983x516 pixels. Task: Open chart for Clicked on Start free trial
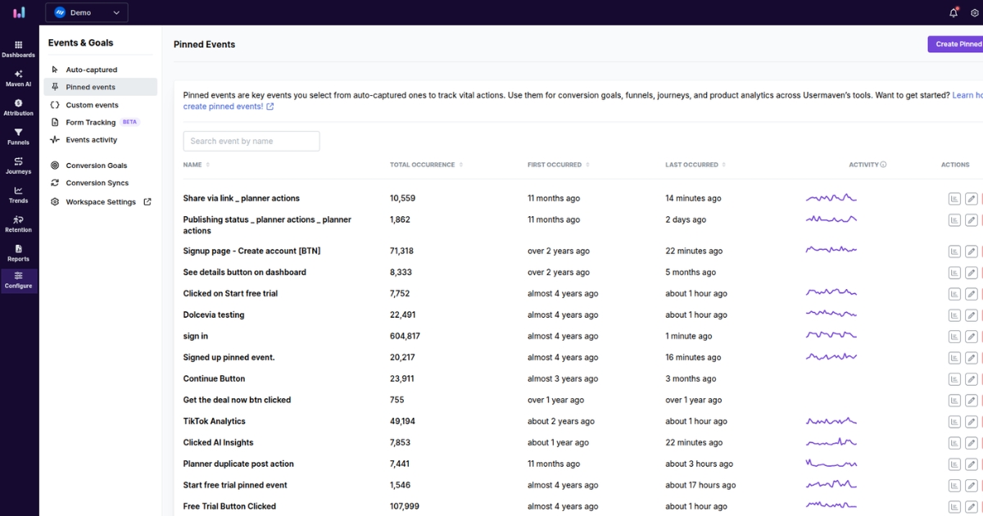pos(955,293)
